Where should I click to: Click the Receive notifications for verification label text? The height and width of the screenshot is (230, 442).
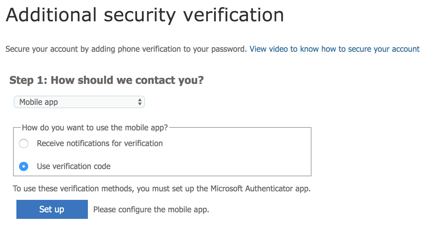click(x=100, y=144)
